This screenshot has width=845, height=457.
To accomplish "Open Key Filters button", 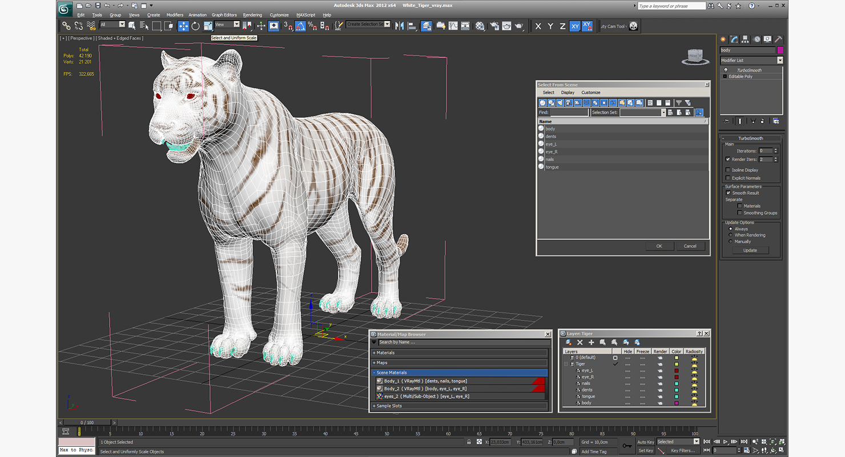I will [x=683, y=450].
